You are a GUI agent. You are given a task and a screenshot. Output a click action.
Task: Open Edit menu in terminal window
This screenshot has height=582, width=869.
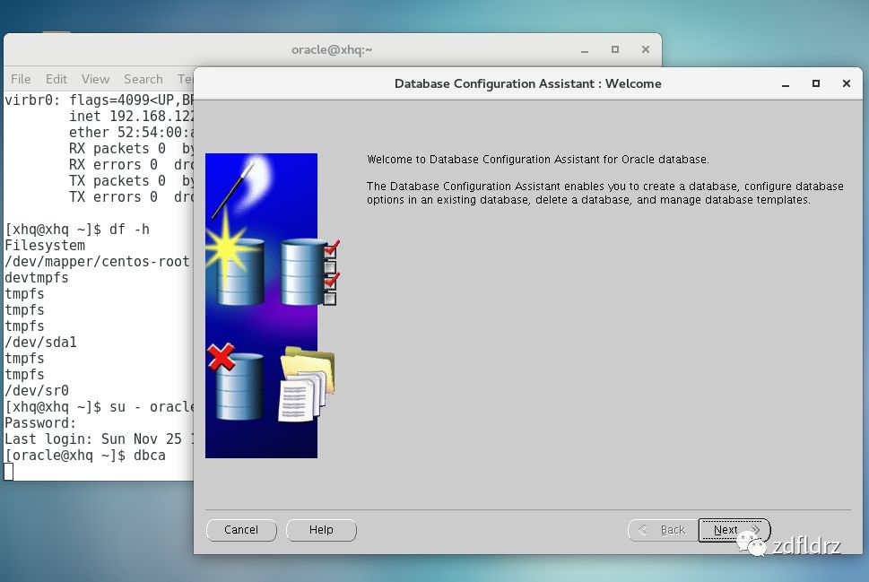56,79
